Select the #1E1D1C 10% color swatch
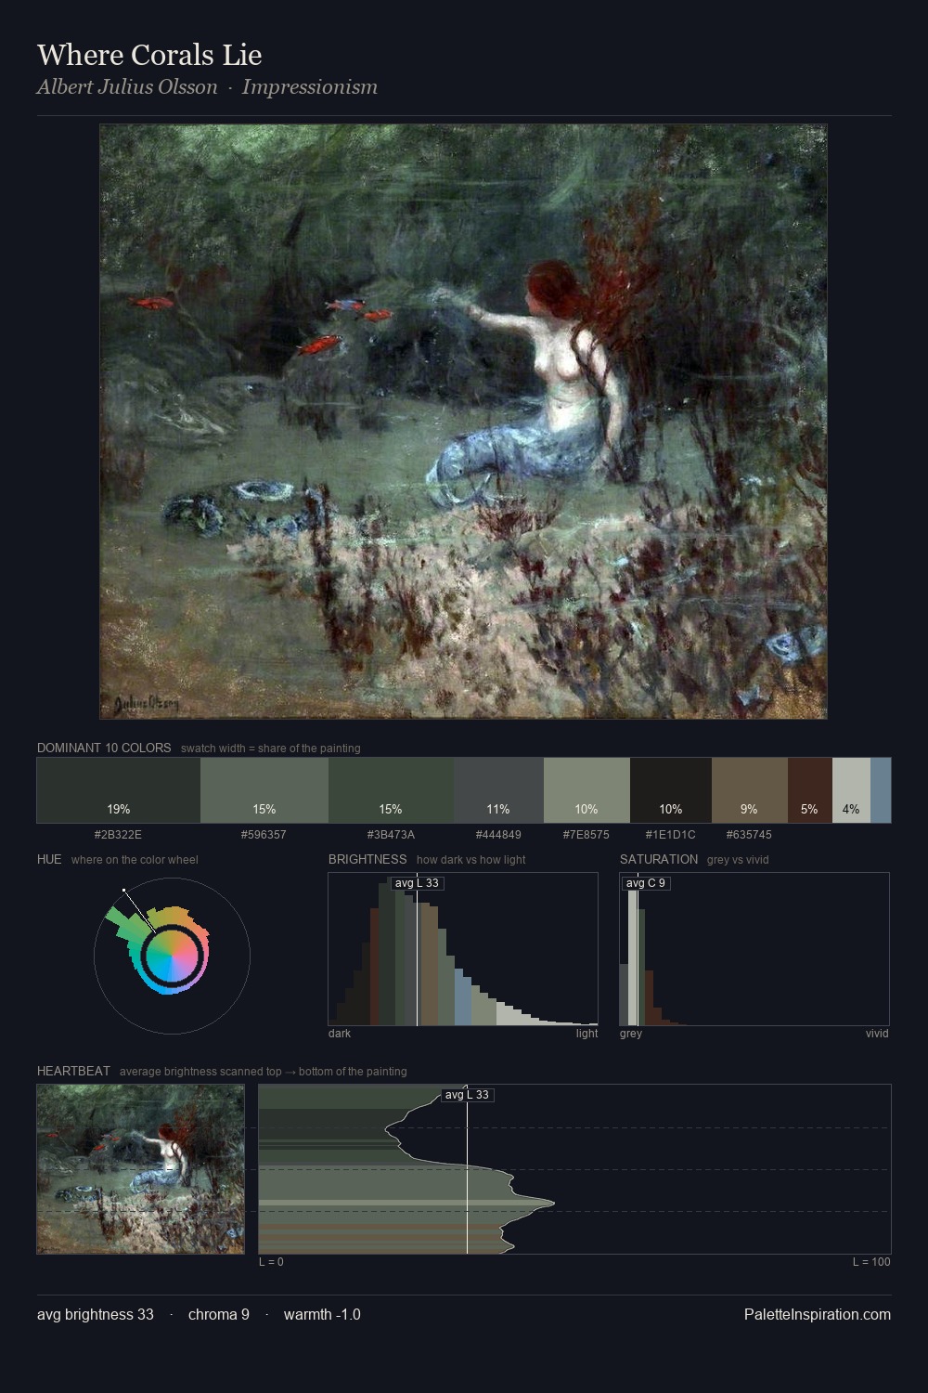Screen dimensions: 928x1393 [x=671, y=790]
